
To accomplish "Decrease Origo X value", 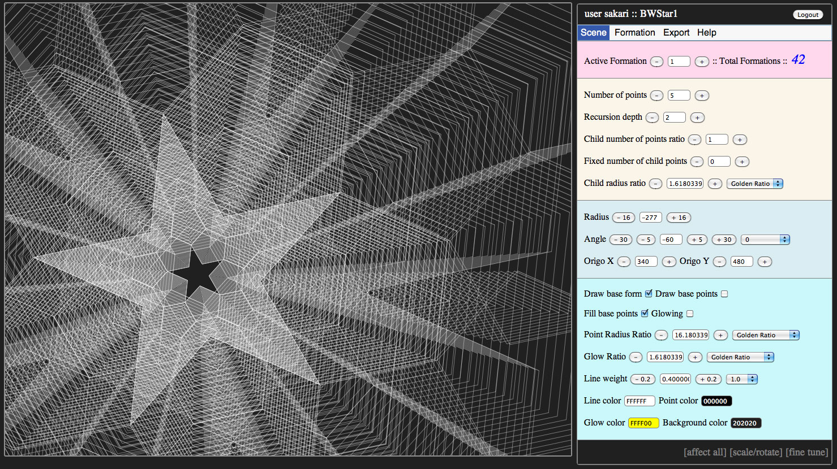I will click(x=624, y=262).
